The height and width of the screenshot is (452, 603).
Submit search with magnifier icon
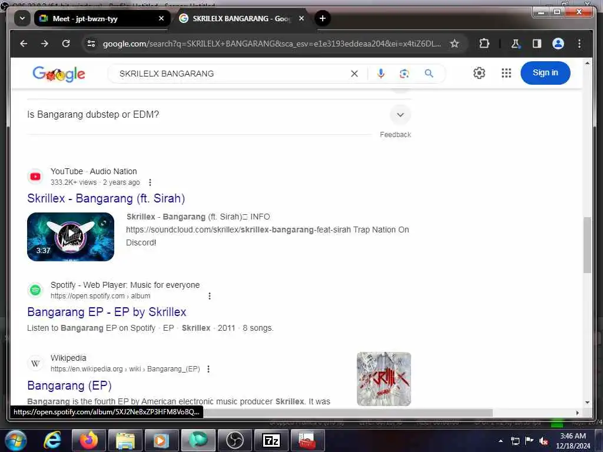pyautogui.click(x=429, y=74)
